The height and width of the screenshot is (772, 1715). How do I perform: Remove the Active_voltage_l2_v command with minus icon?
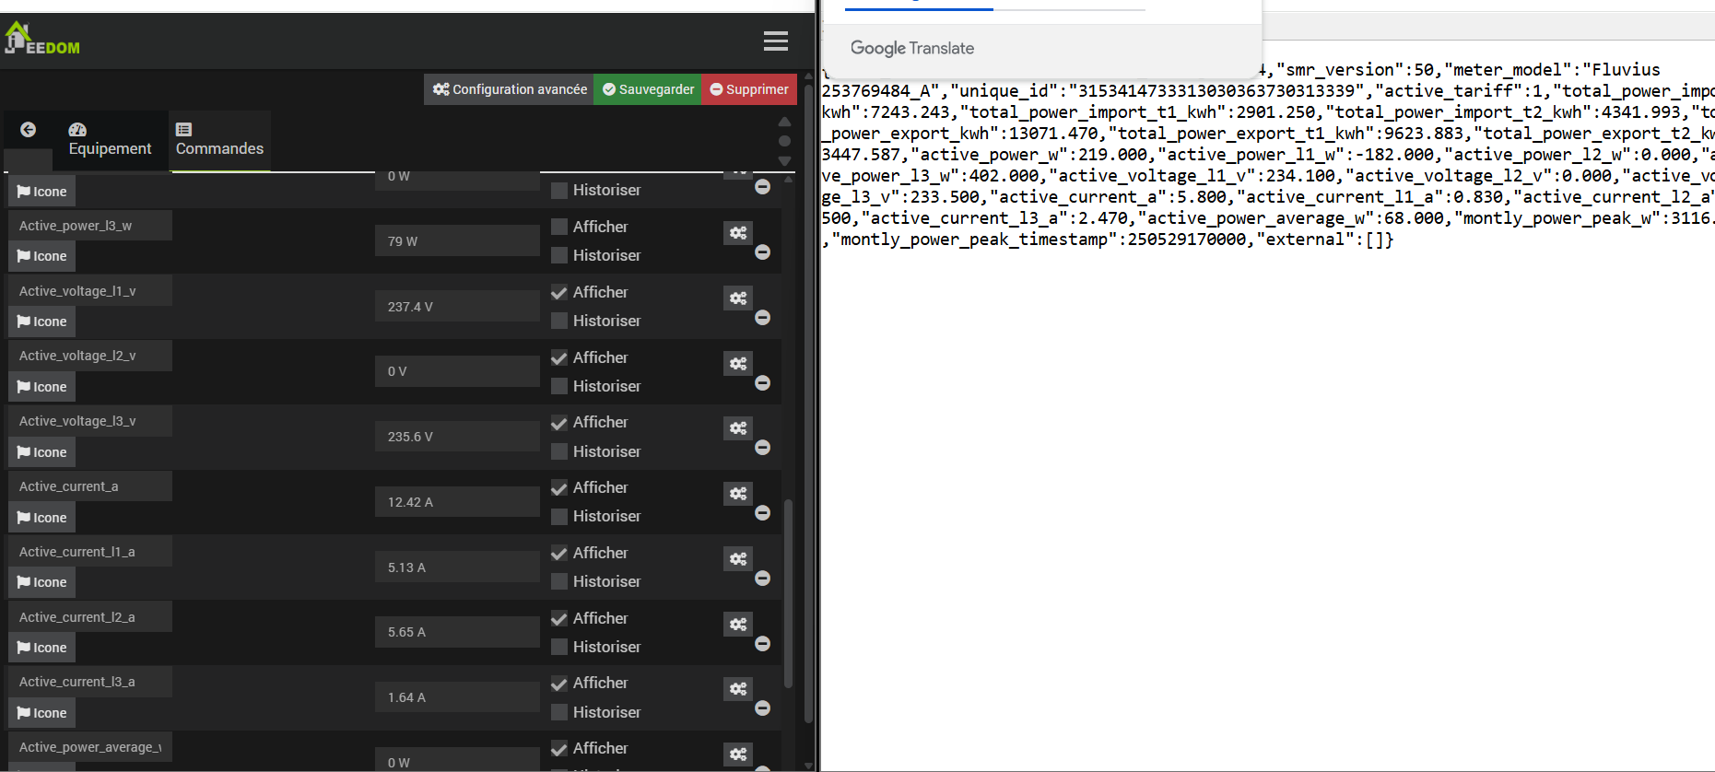(762, 383)
